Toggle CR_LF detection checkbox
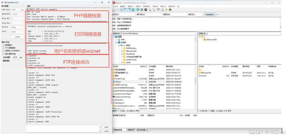287x137 pixels. pyautogui.click(x=4, y=51)
